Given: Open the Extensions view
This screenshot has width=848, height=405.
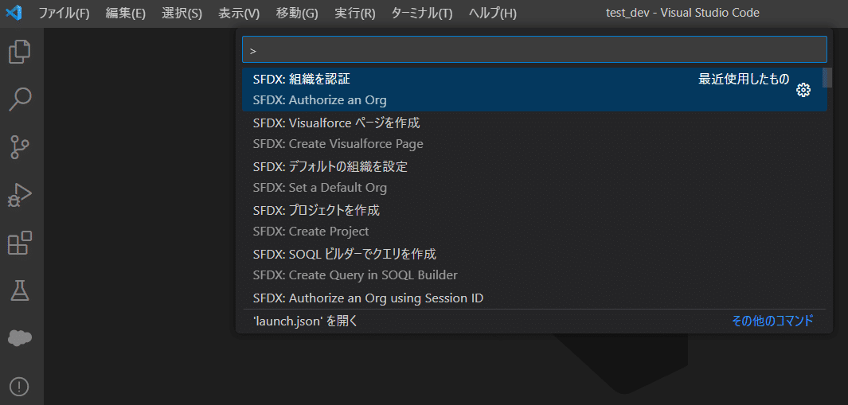Looking at the screenshot, I should pos(20,243).
